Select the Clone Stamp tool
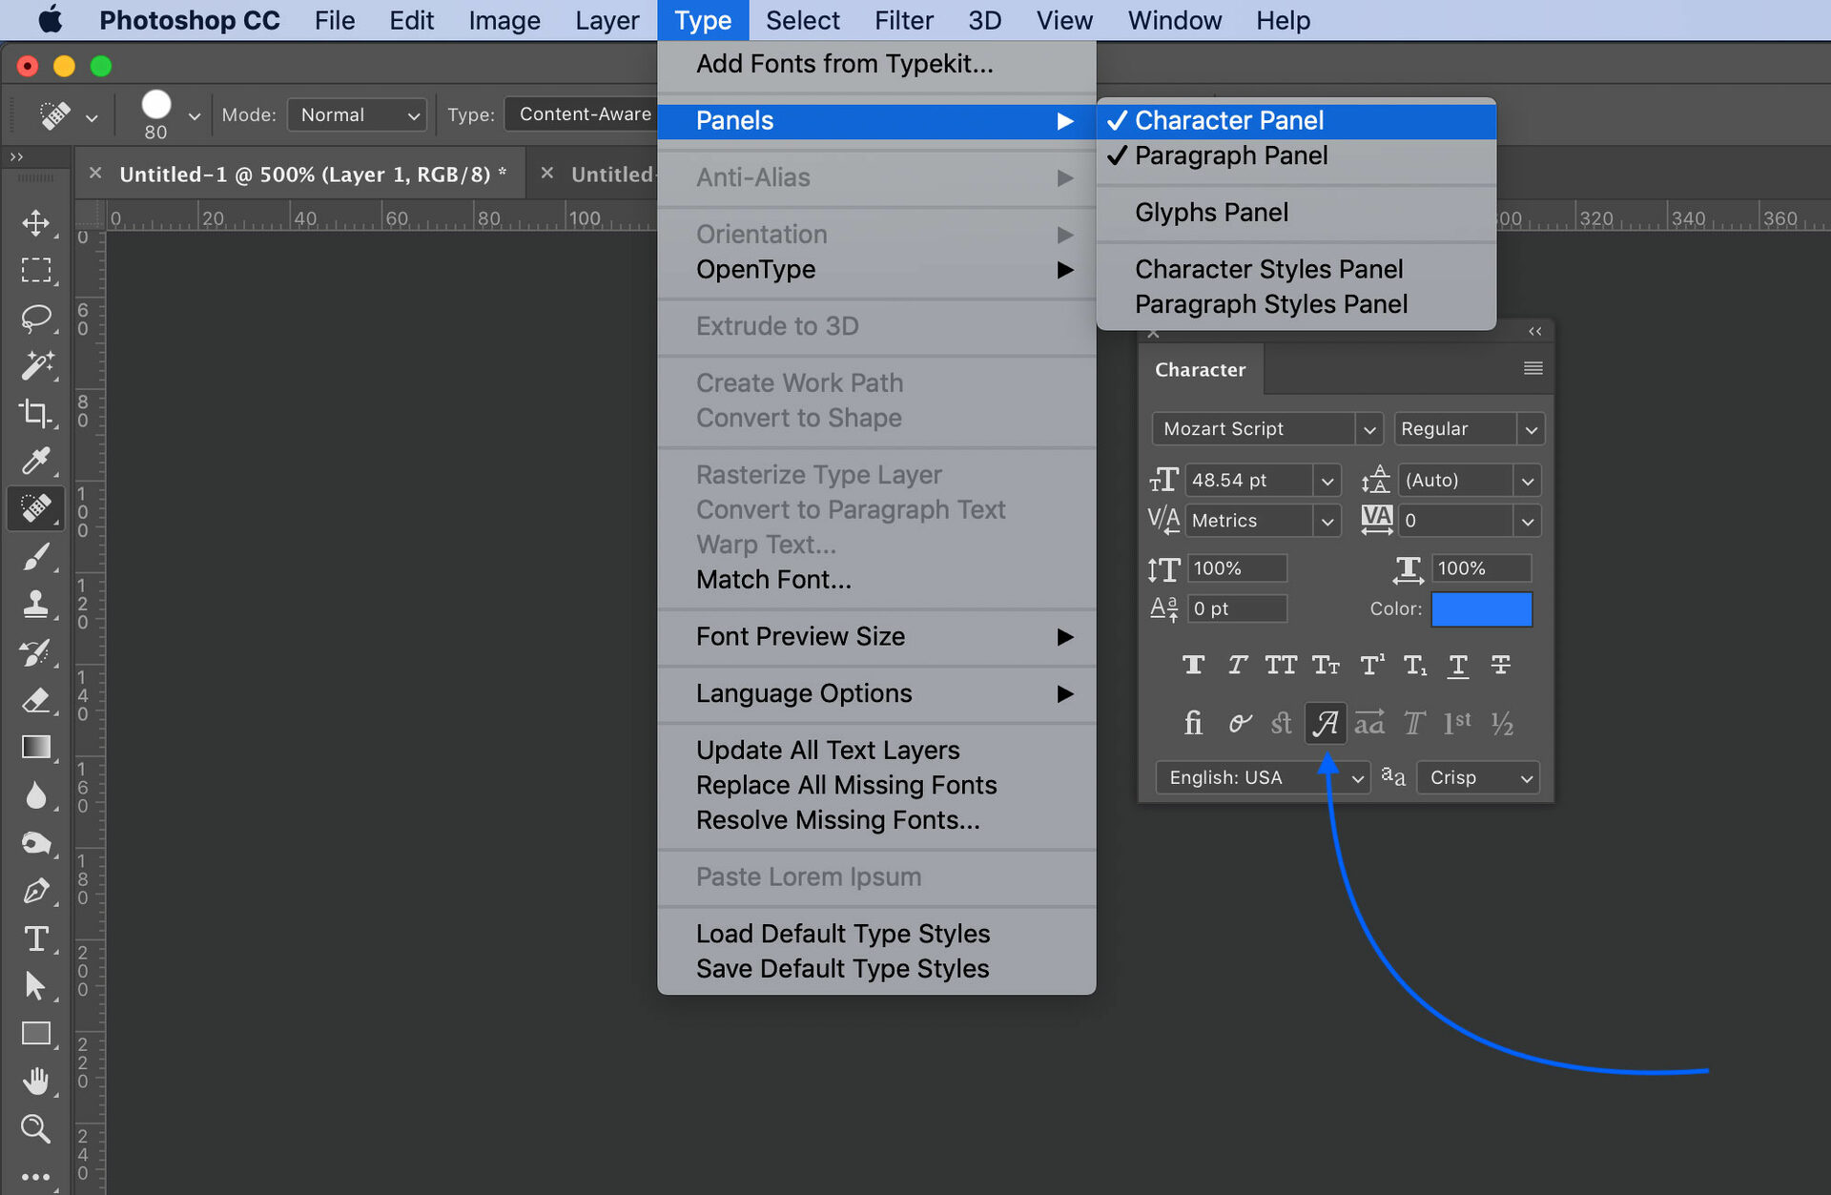Image resolution: width=1831 pixels, height=1195 pixels. [36, 605]
